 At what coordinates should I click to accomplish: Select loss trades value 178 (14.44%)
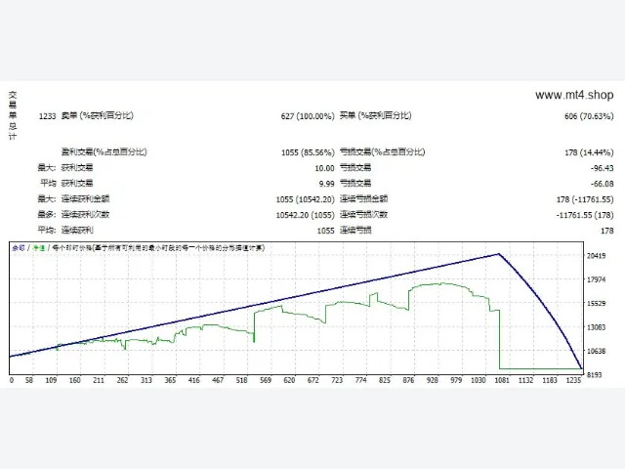tap(589, 152)
